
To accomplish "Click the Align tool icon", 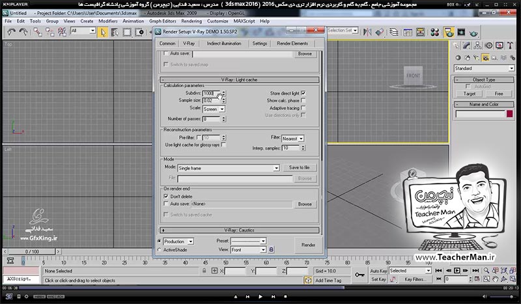I will pos(380,32).
